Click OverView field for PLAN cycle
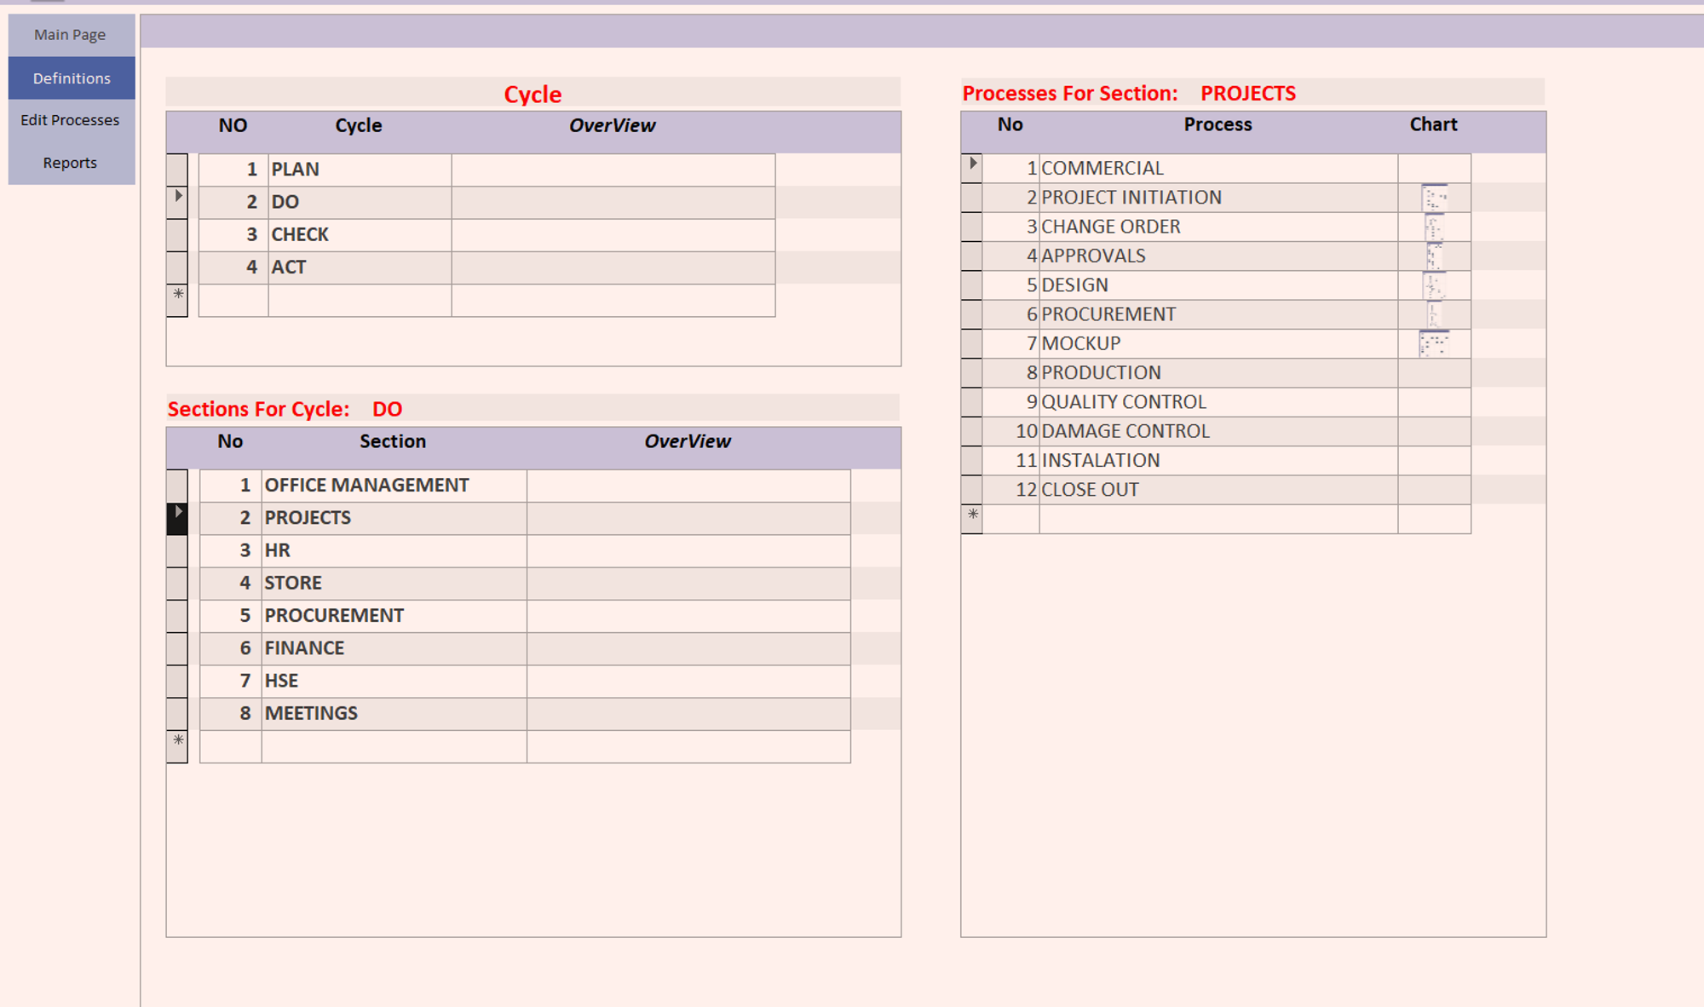This screenshot has height=1007, width=1704. pos(613,170)
